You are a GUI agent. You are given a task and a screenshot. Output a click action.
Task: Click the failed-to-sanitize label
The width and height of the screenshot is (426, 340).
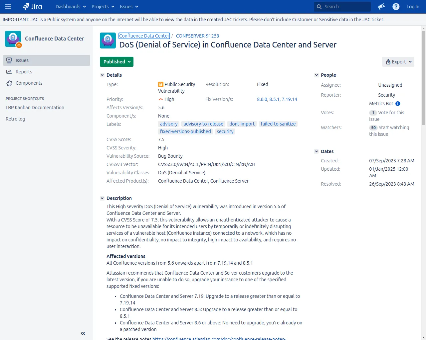pos(278,124)
